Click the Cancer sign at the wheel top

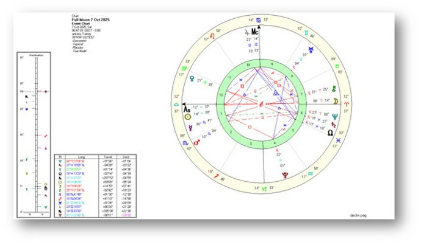tap(259, 20)
